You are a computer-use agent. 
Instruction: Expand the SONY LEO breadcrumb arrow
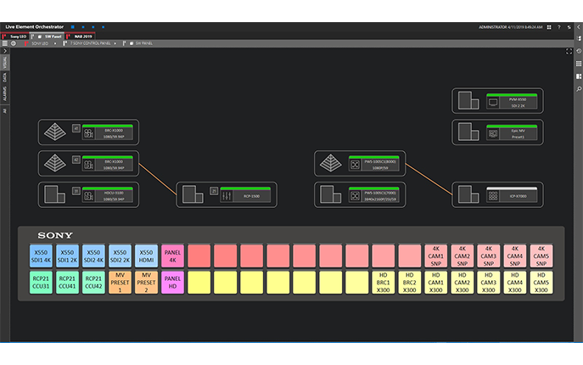(56, 43)
